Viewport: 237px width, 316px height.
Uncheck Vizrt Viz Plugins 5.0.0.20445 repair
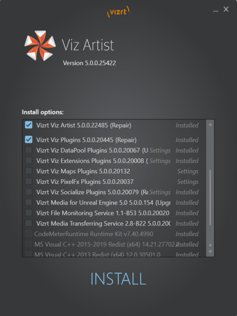coord(29,139)
